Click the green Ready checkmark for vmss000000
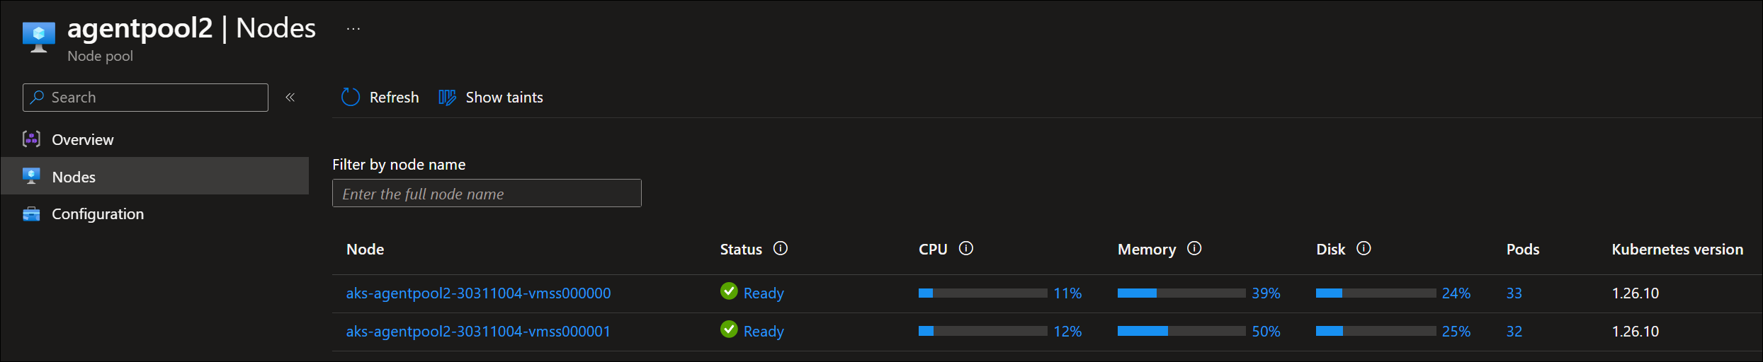Image resolution: width=1763 pixels, height=362 pixels. click(x=729, y=291)
